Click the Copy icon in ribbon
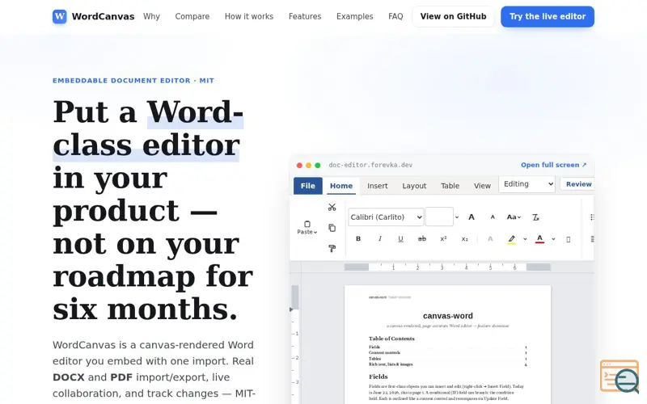 coord(332,228)
